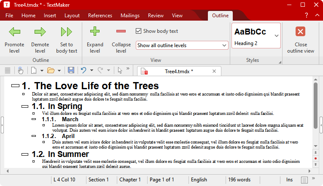
Task: Click the English language status field
Action: click(x=199, y=180)
